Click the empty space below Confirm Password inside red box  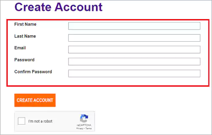click(x=108, y=81)
